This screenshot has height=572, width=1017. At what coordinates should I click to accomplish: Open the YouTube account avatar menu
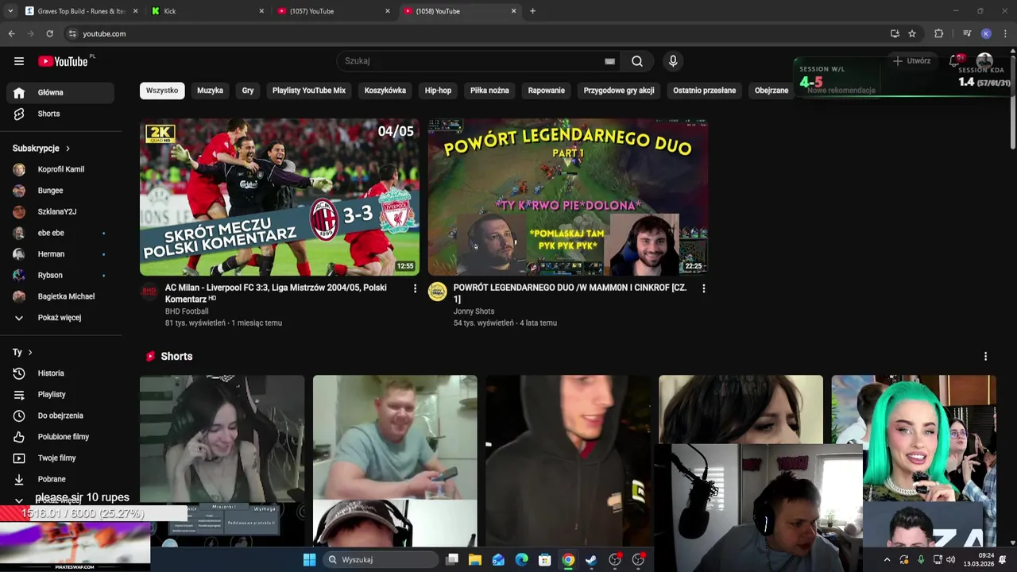tap(984, 60)
